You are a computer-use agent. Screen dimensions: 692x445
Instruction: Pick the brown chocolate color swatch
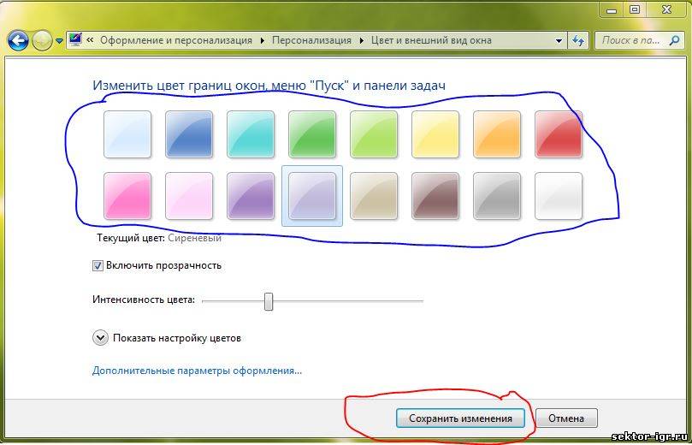click(435, 196)
